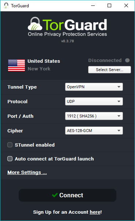Viewport: 135px width, 221px height.
Task: Expand the Protocol UDP dropdown
Action: pyautogui.click(x=94, y=101)
